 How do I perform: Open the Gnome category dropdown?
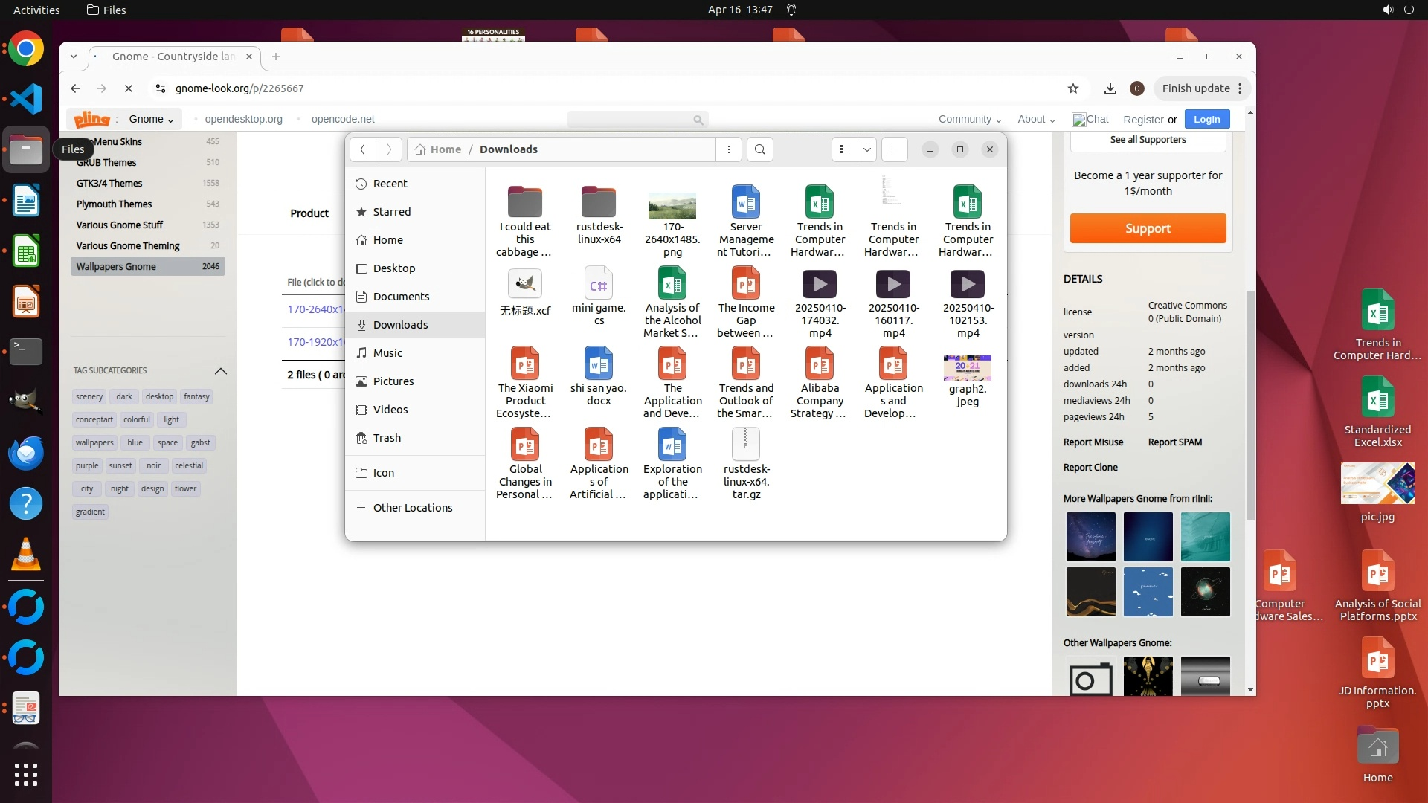point(151,119)
